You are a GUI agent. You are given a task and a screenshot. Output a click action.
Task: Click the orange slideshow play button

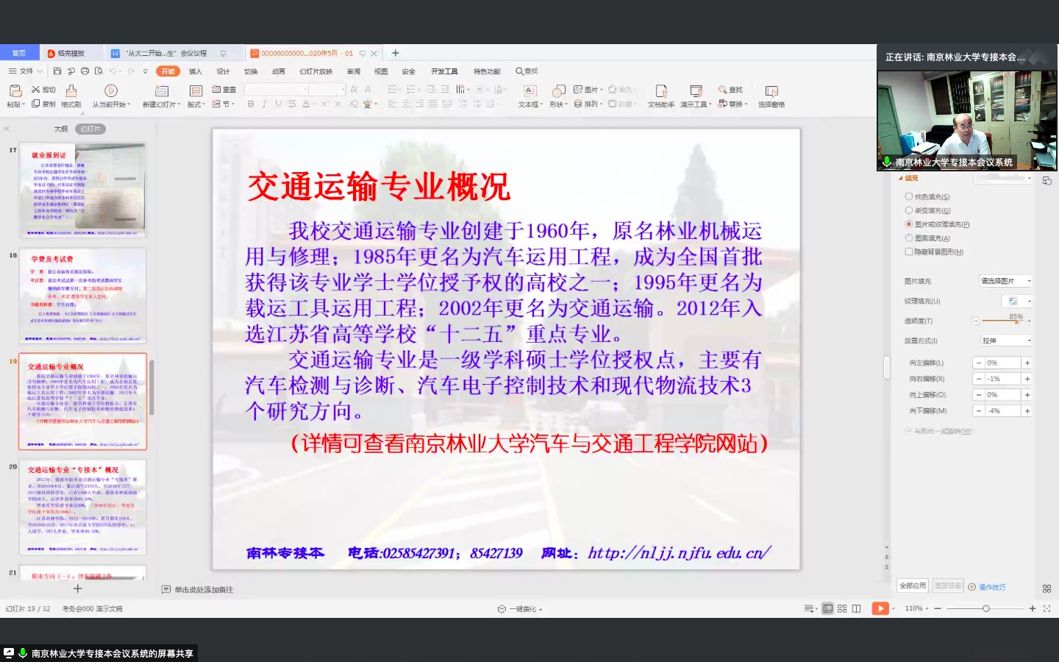click(x=880, y=608)
